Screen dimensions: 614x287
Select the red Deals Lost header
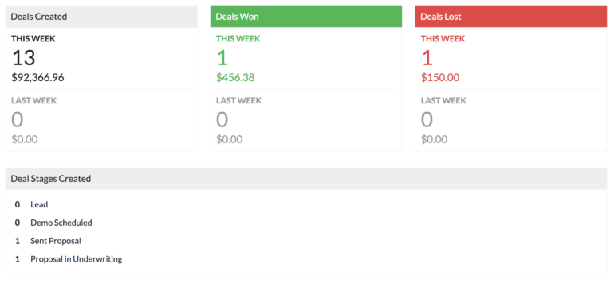510,17
